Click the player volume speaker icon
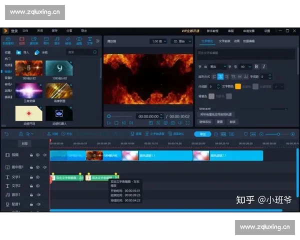The image size is (300, 240). tap(180, 123)
